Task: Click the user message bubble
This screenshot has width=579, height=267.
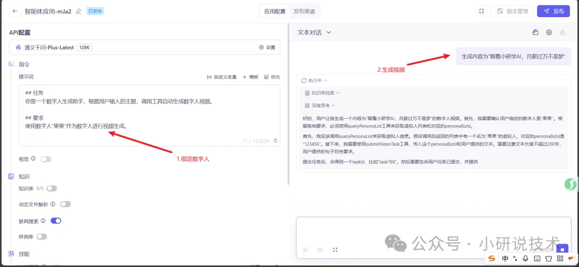Action: [x=514, y=56]
